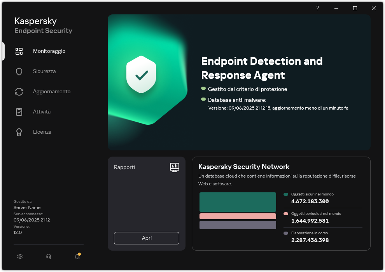
Task: Click the large green shield checkmark
Action: [x=141, y=74]
